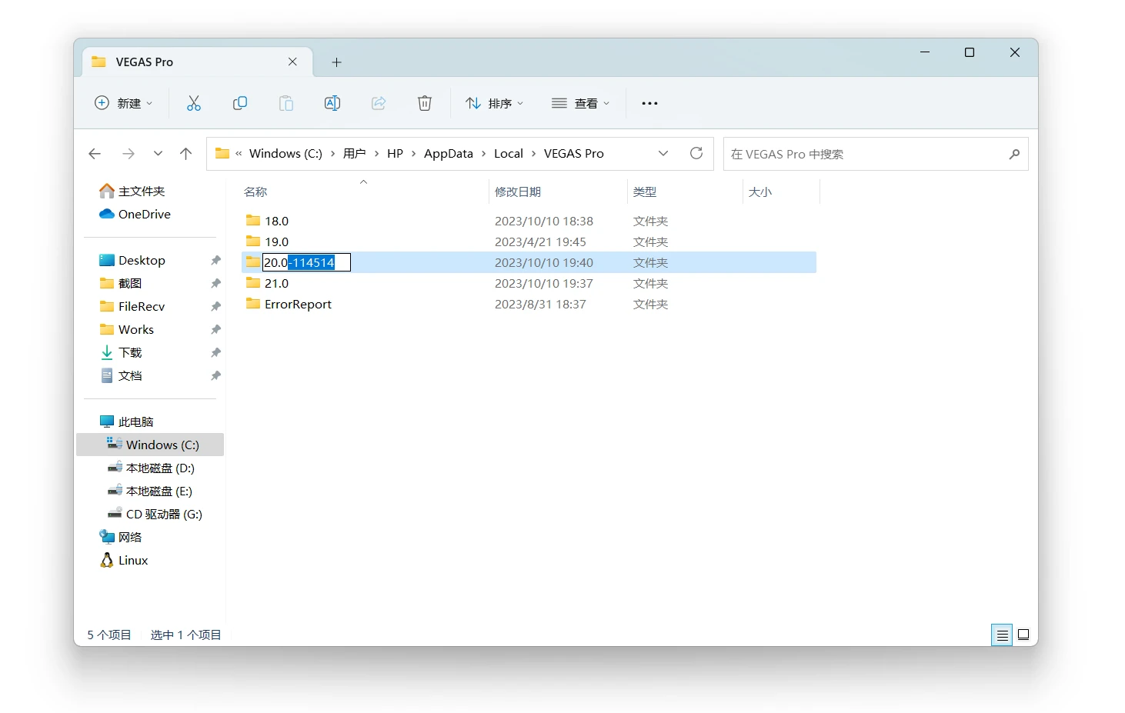1125x713 pixels.
Task: Expand the recent locations dropdown arrow
Action: pyautogui.click(x=158, y=154)
